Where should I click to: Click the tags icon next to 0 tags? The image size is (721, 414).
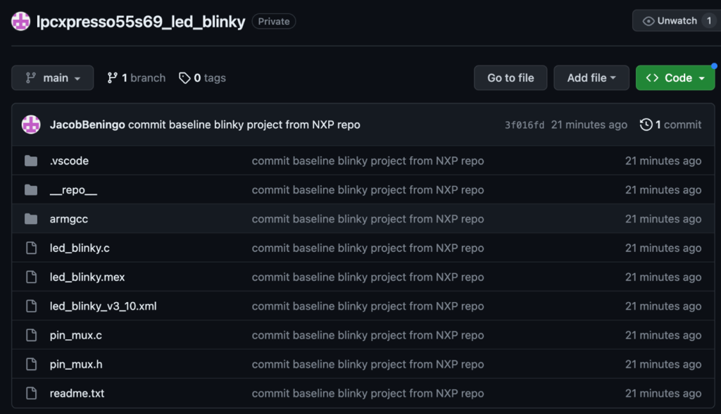coord(184,78)
